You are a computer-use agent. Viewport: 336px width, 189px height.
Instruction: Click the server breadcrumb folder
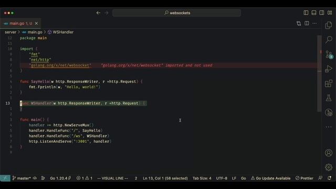tap(10, 32)
